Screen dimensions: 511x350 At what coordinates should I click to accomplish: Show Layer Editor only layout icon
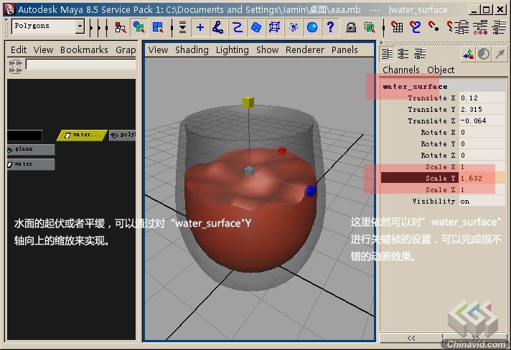[403, 54]
